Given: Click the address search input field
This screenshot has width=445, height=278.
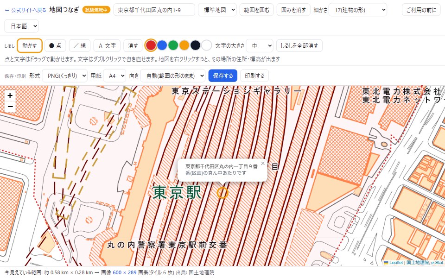Looking at the screenshot, I should 154,10.
